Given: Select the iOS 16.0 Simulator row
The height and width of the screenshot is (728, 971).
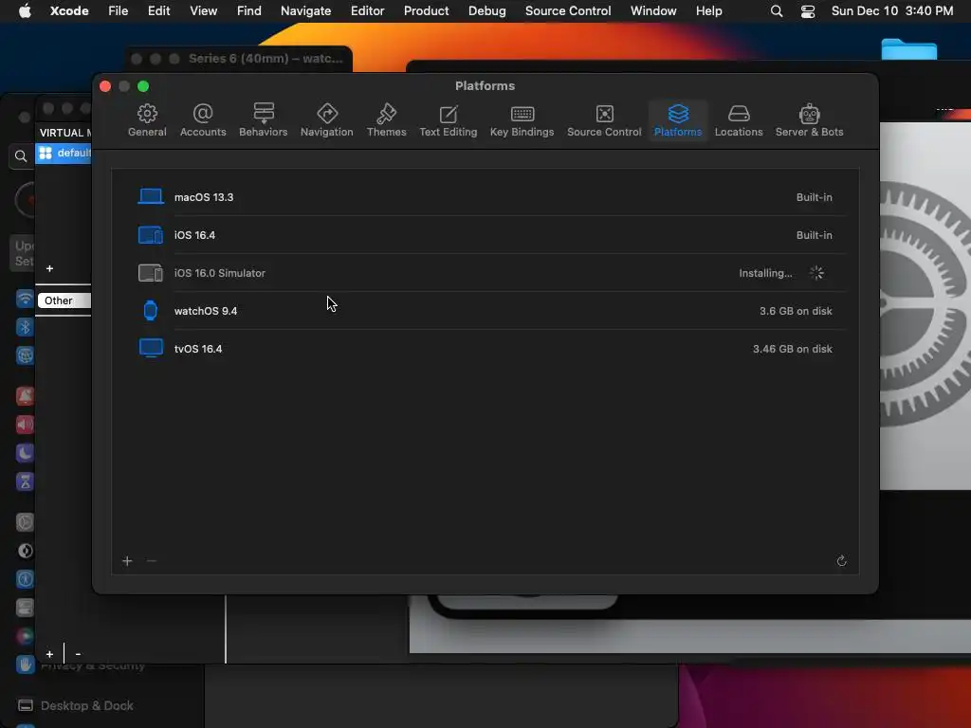Looking at the screenshot, I should tap(485, 273).
